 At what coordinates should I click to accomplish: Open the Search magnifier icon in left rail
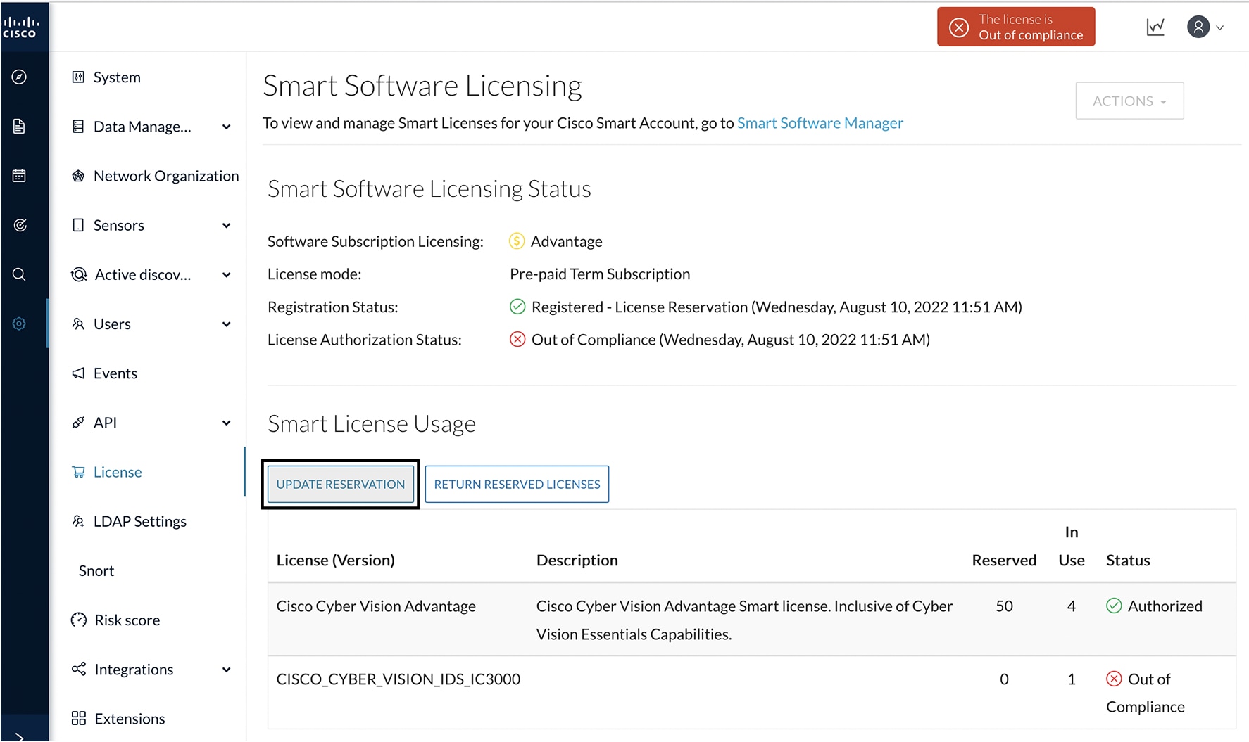coord(20,274)
